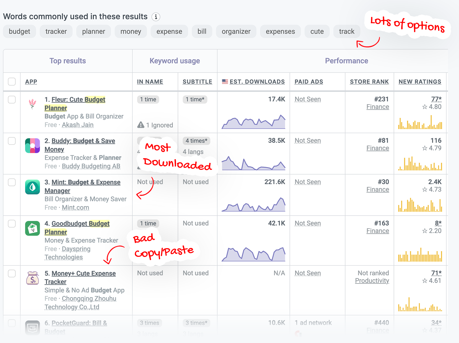Open the Buddy app colorful icon
459x343 pixels.
(x=33, y=146)
